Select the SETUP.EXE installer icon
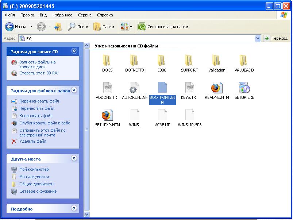The width and height of the screenshot is (293, 220). pyautogui.click(x=244, y=88)
